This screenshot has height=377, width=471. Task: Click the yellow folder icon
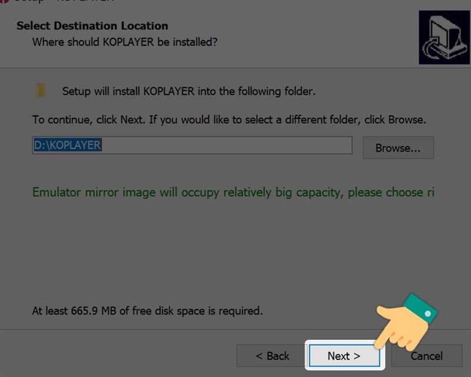tap(40, 91)
